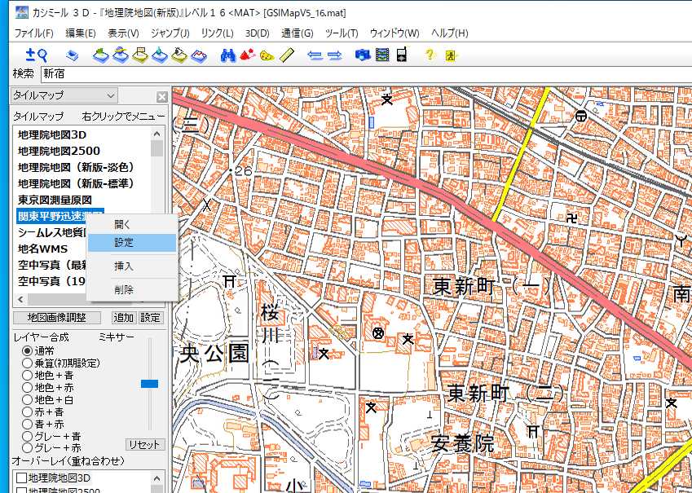This screenshot has width=692, height=493.
Task: Click the map icon with flag
Action: click(140, 55)
